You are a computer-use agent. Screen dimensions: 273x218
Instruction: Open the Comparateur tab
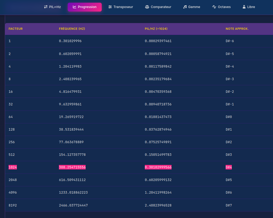coord(161,7)
